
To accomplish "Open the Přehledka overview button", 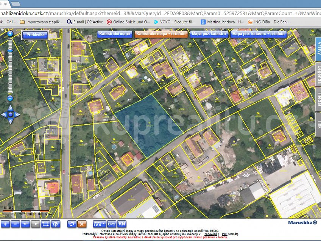I will coord(35,35).
